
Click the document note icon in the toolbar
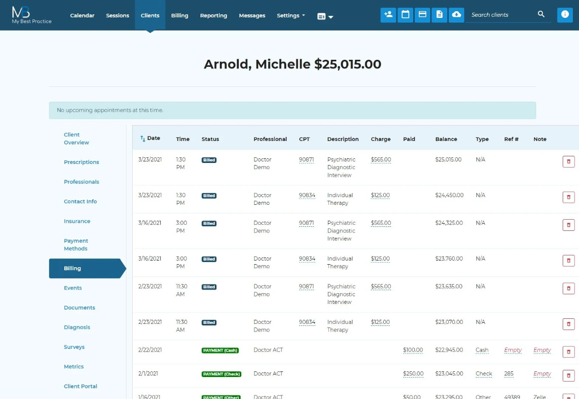tap(439, 15)
